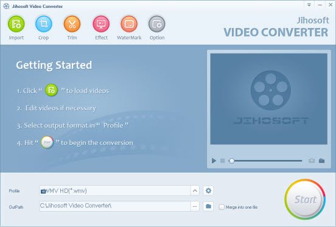Image resolution: width=336 pixels, height=227 pixels.
Task: Open the title bar dropdown menu
Action: (x=309, y=5)
